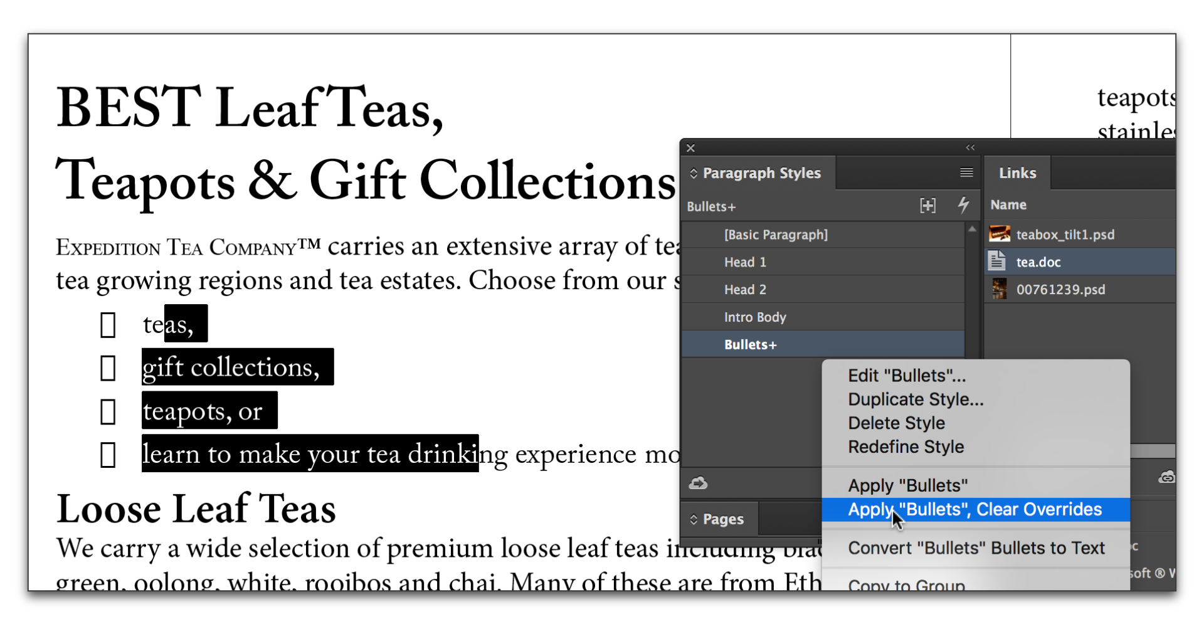Click in Expedition Tea Company intro paragraph
1204x624 pixels.
click(x=367, y=263)
